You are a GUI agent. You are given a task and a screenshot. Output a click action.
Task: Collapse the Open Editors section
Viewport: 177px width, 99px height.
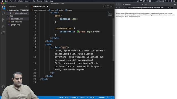[8, 10]
